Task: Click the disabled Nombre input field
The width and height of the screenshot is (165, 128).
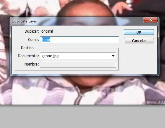Action: 78,64
